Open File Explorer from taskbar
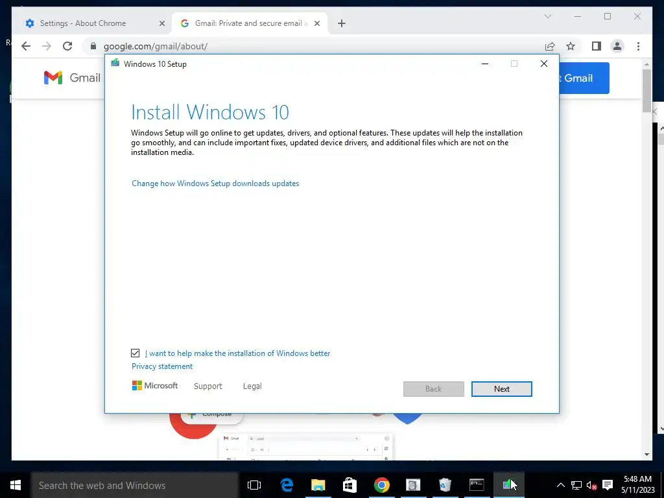 (318, 485)
